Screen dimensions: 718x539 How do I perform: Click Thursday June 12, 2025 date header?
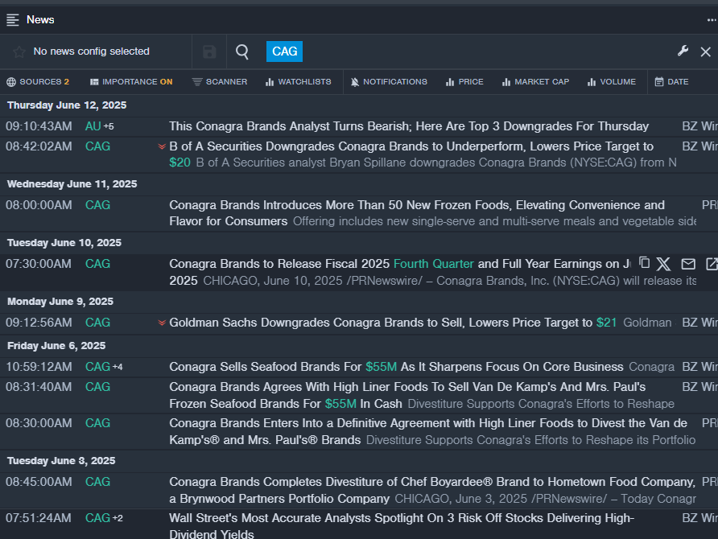pos(67,105)
